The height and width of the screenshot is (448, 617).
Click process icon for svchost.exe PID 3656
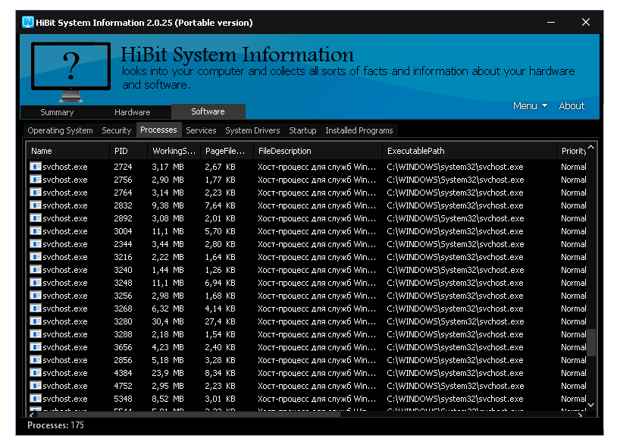point(36,347)
